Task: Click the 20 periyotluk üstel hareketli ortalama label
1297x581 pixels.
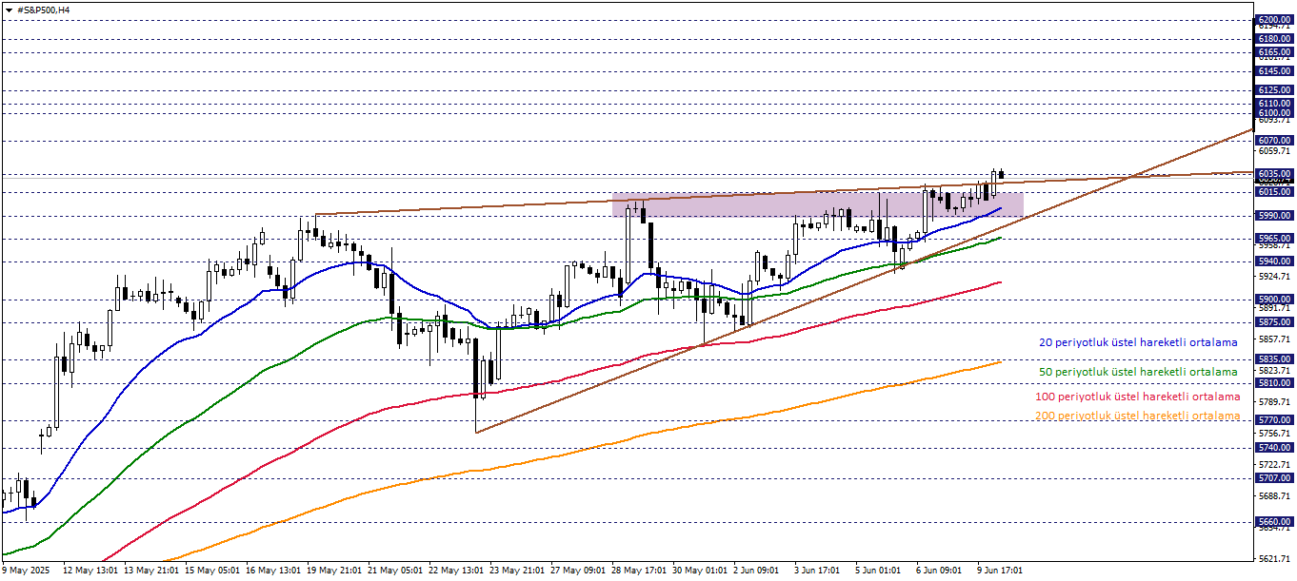Action: [x=1137, y=342]
